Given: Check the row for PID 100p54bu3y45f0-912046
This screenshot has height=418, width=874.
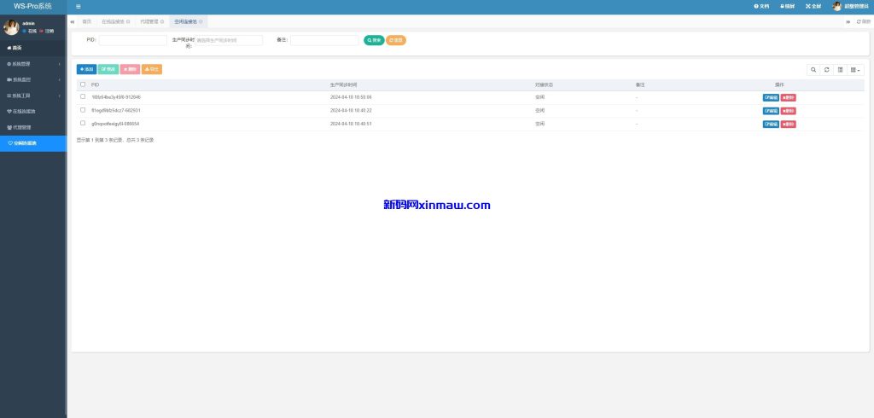Looking at the screenshot, I should coord(83,97).
